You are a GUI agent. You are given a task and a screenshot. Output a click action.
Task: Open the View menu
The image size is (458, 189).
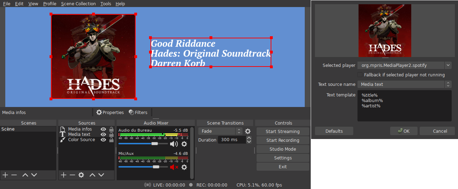coord(33,4)
